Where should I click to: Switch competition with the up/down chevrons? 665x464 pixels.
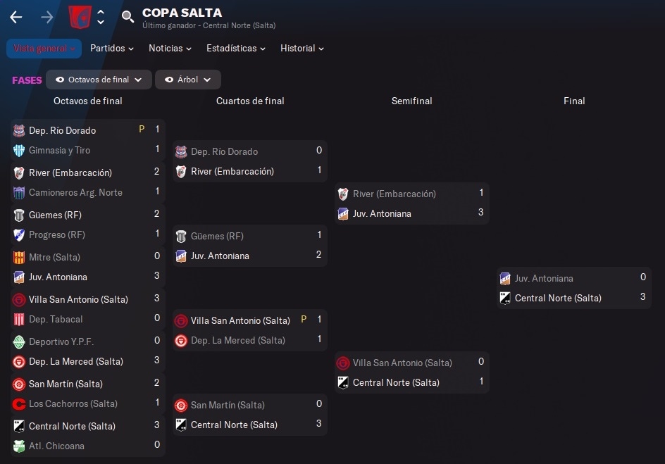click(101, 17)
